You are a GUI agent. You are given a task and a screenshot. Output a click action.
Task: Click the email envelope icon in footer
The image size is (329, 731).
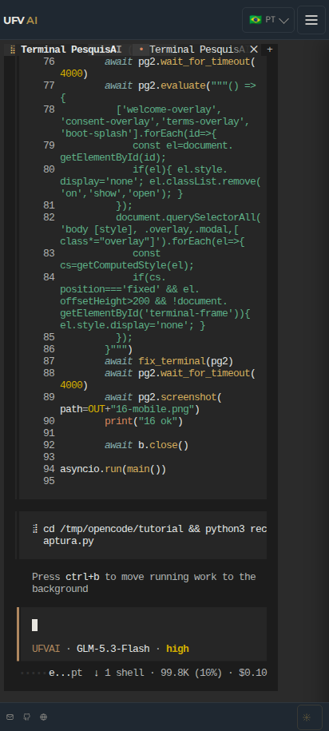coord(10,717)
